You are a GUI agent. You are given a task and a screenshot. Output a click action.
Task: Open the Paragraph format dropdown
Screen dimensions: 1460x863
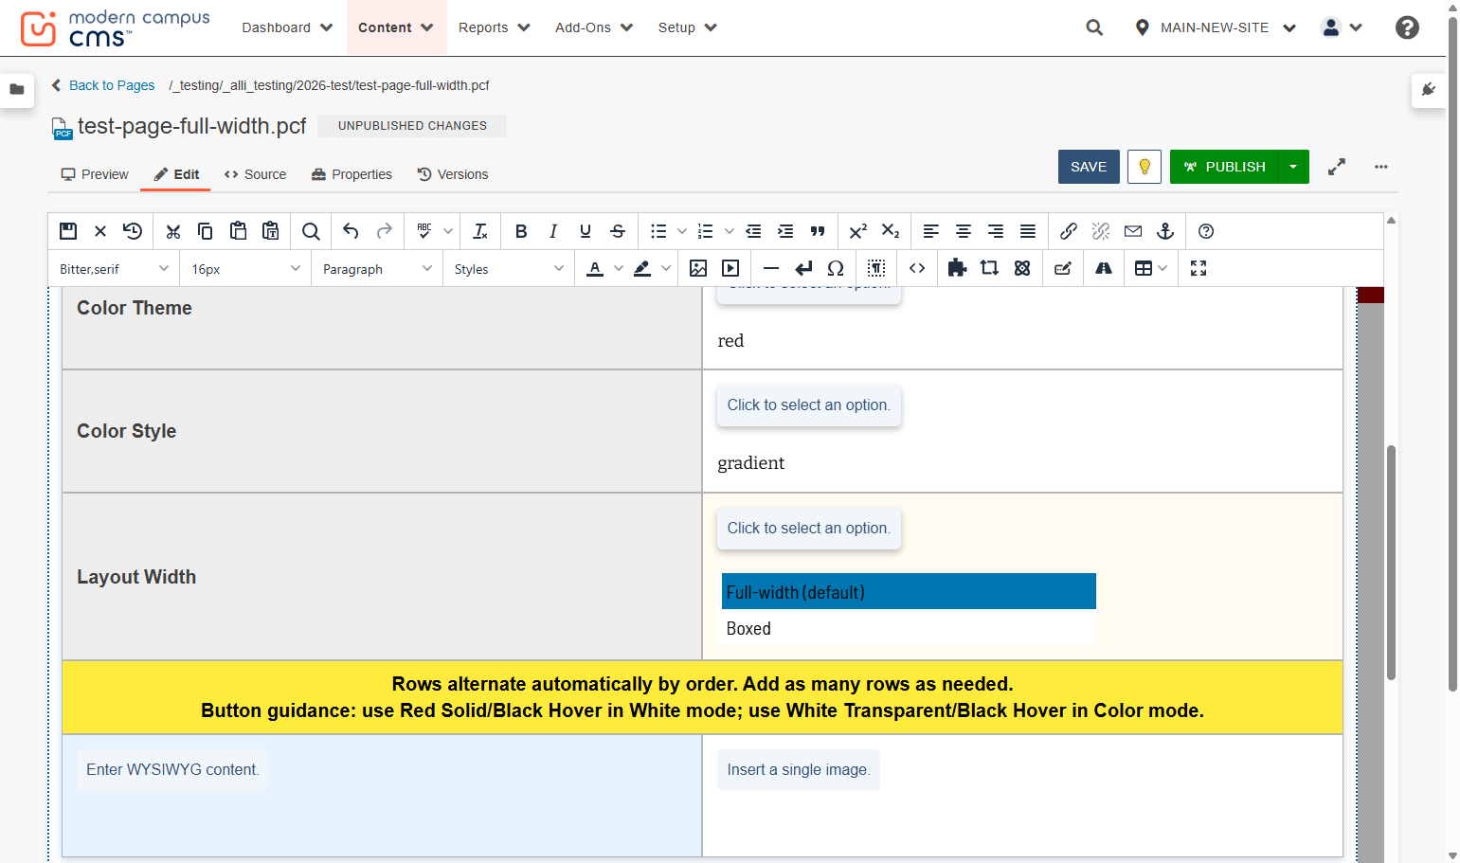pos(377,269)
